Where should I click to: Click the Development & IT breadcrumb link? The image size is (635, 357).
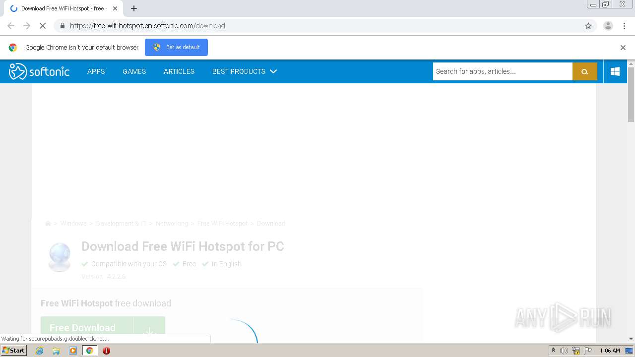121,224
